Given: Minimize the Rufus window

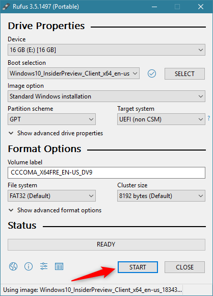Looking at the screenshot, I should (154, 7).
